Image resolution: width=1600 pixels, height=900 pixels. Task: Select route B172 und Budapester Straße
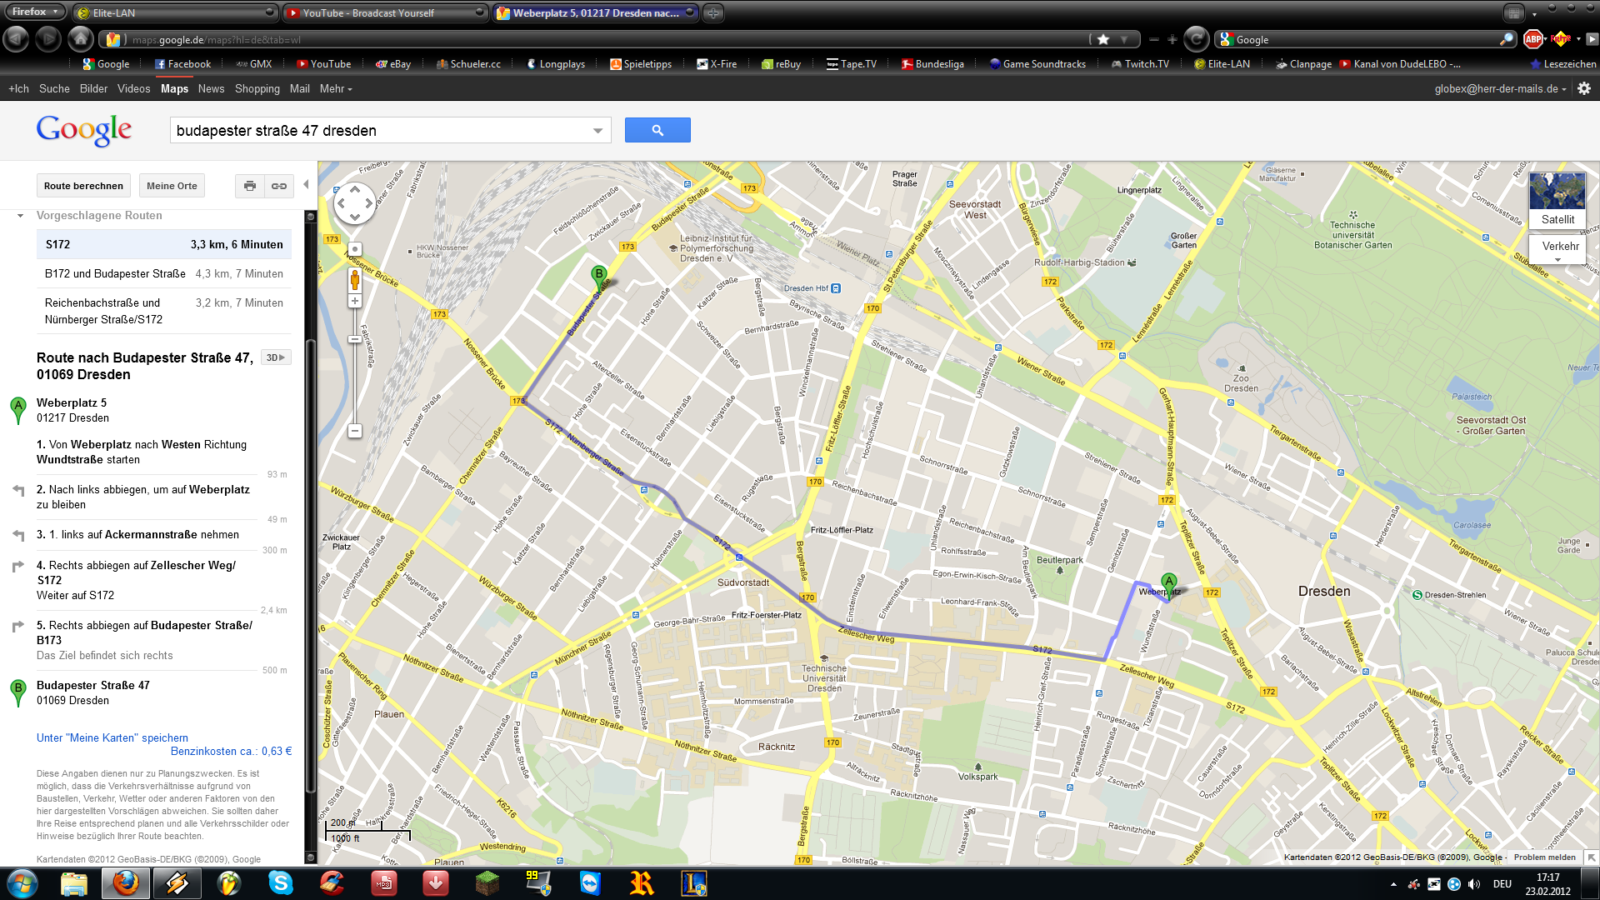pyautogui.click(x=164, y=273)
